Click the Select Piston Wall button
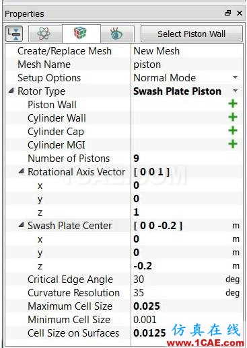This screenshot has height=348, width=247. tap(192, 34)
